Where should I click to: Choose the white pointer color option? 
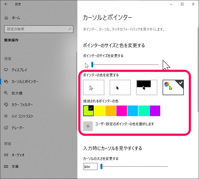[x=94, y=87]
